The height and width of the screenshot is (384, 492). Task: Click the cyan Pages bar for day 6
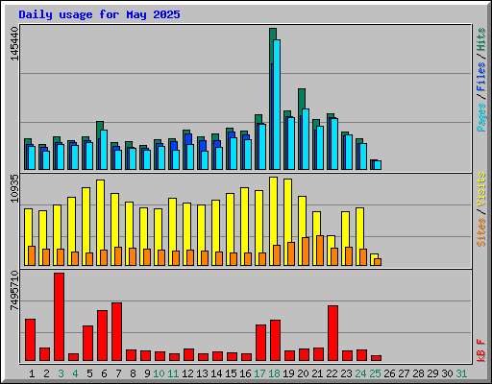104,150
